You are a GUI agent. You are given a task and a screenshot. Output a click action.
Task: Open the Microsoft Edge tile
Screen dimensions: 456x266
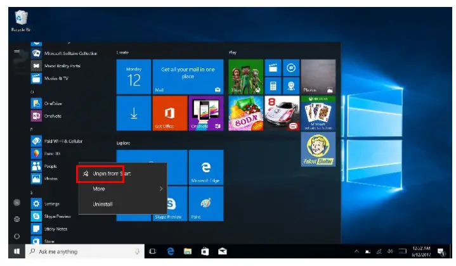(206, 167)
